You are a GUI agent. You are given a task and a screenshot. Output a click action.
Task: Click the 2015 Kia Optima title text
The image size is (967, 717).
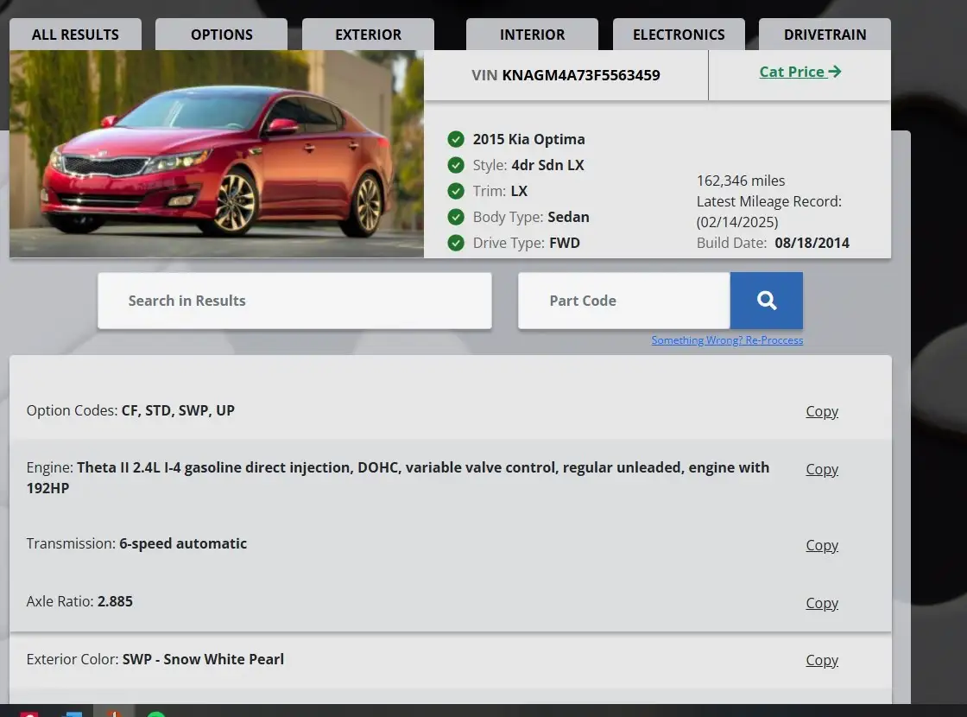(x=528, y=139)
